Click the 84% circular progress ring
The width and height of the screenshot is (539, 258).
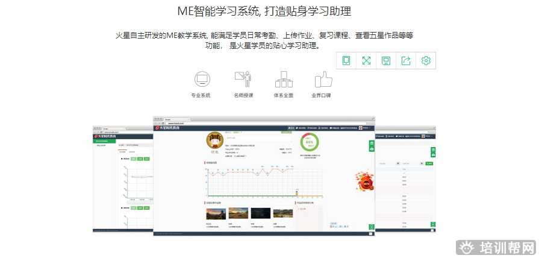pyautogui.click(x=310, y=142)
